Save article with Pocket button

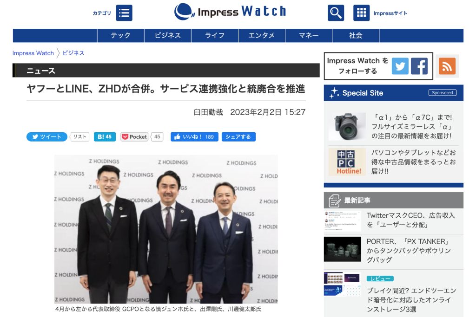134,136
